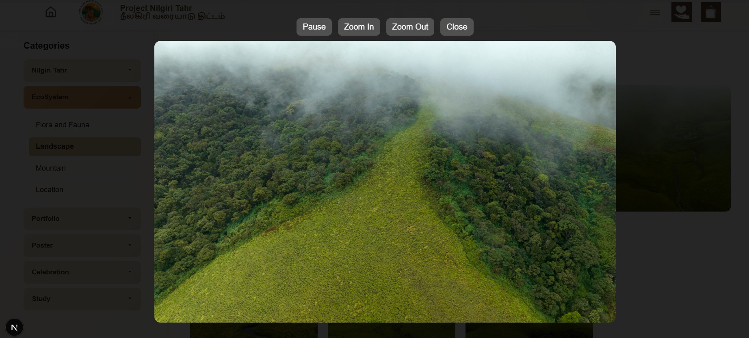Expand the Portfolio category
The width and height of the screenshot is (749, 338).
coord(82,219)
